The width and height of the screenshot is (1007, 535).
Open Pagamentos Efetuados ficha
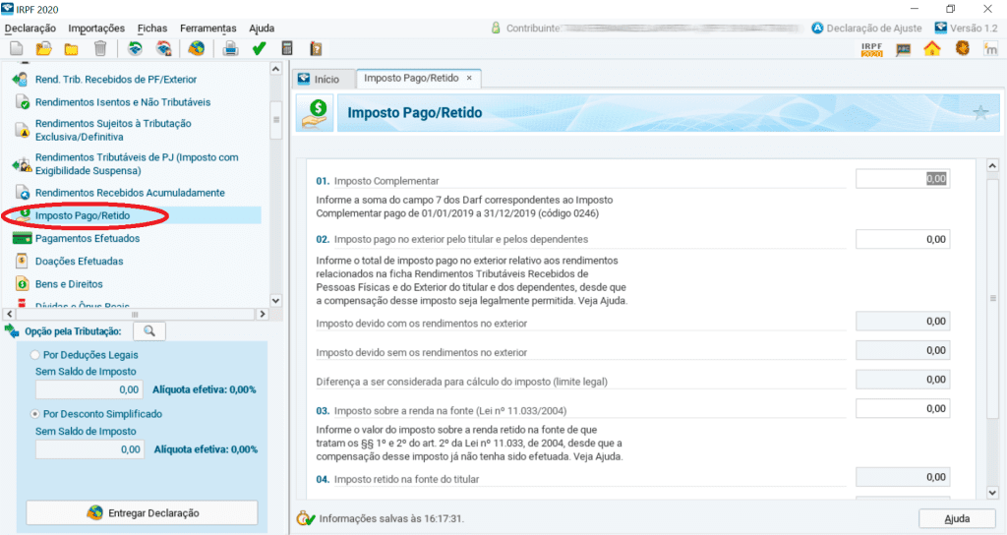coord(88,238)
